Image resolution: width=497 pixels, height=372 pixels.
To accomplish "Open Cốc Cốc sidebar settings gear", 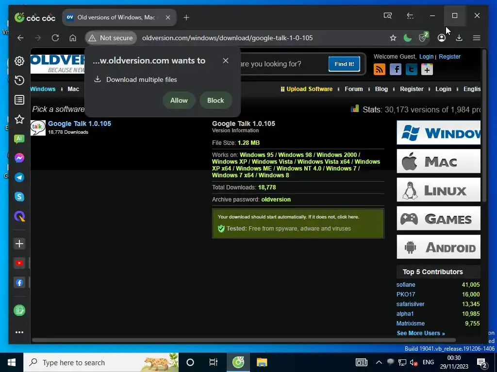I will point(19,61).
